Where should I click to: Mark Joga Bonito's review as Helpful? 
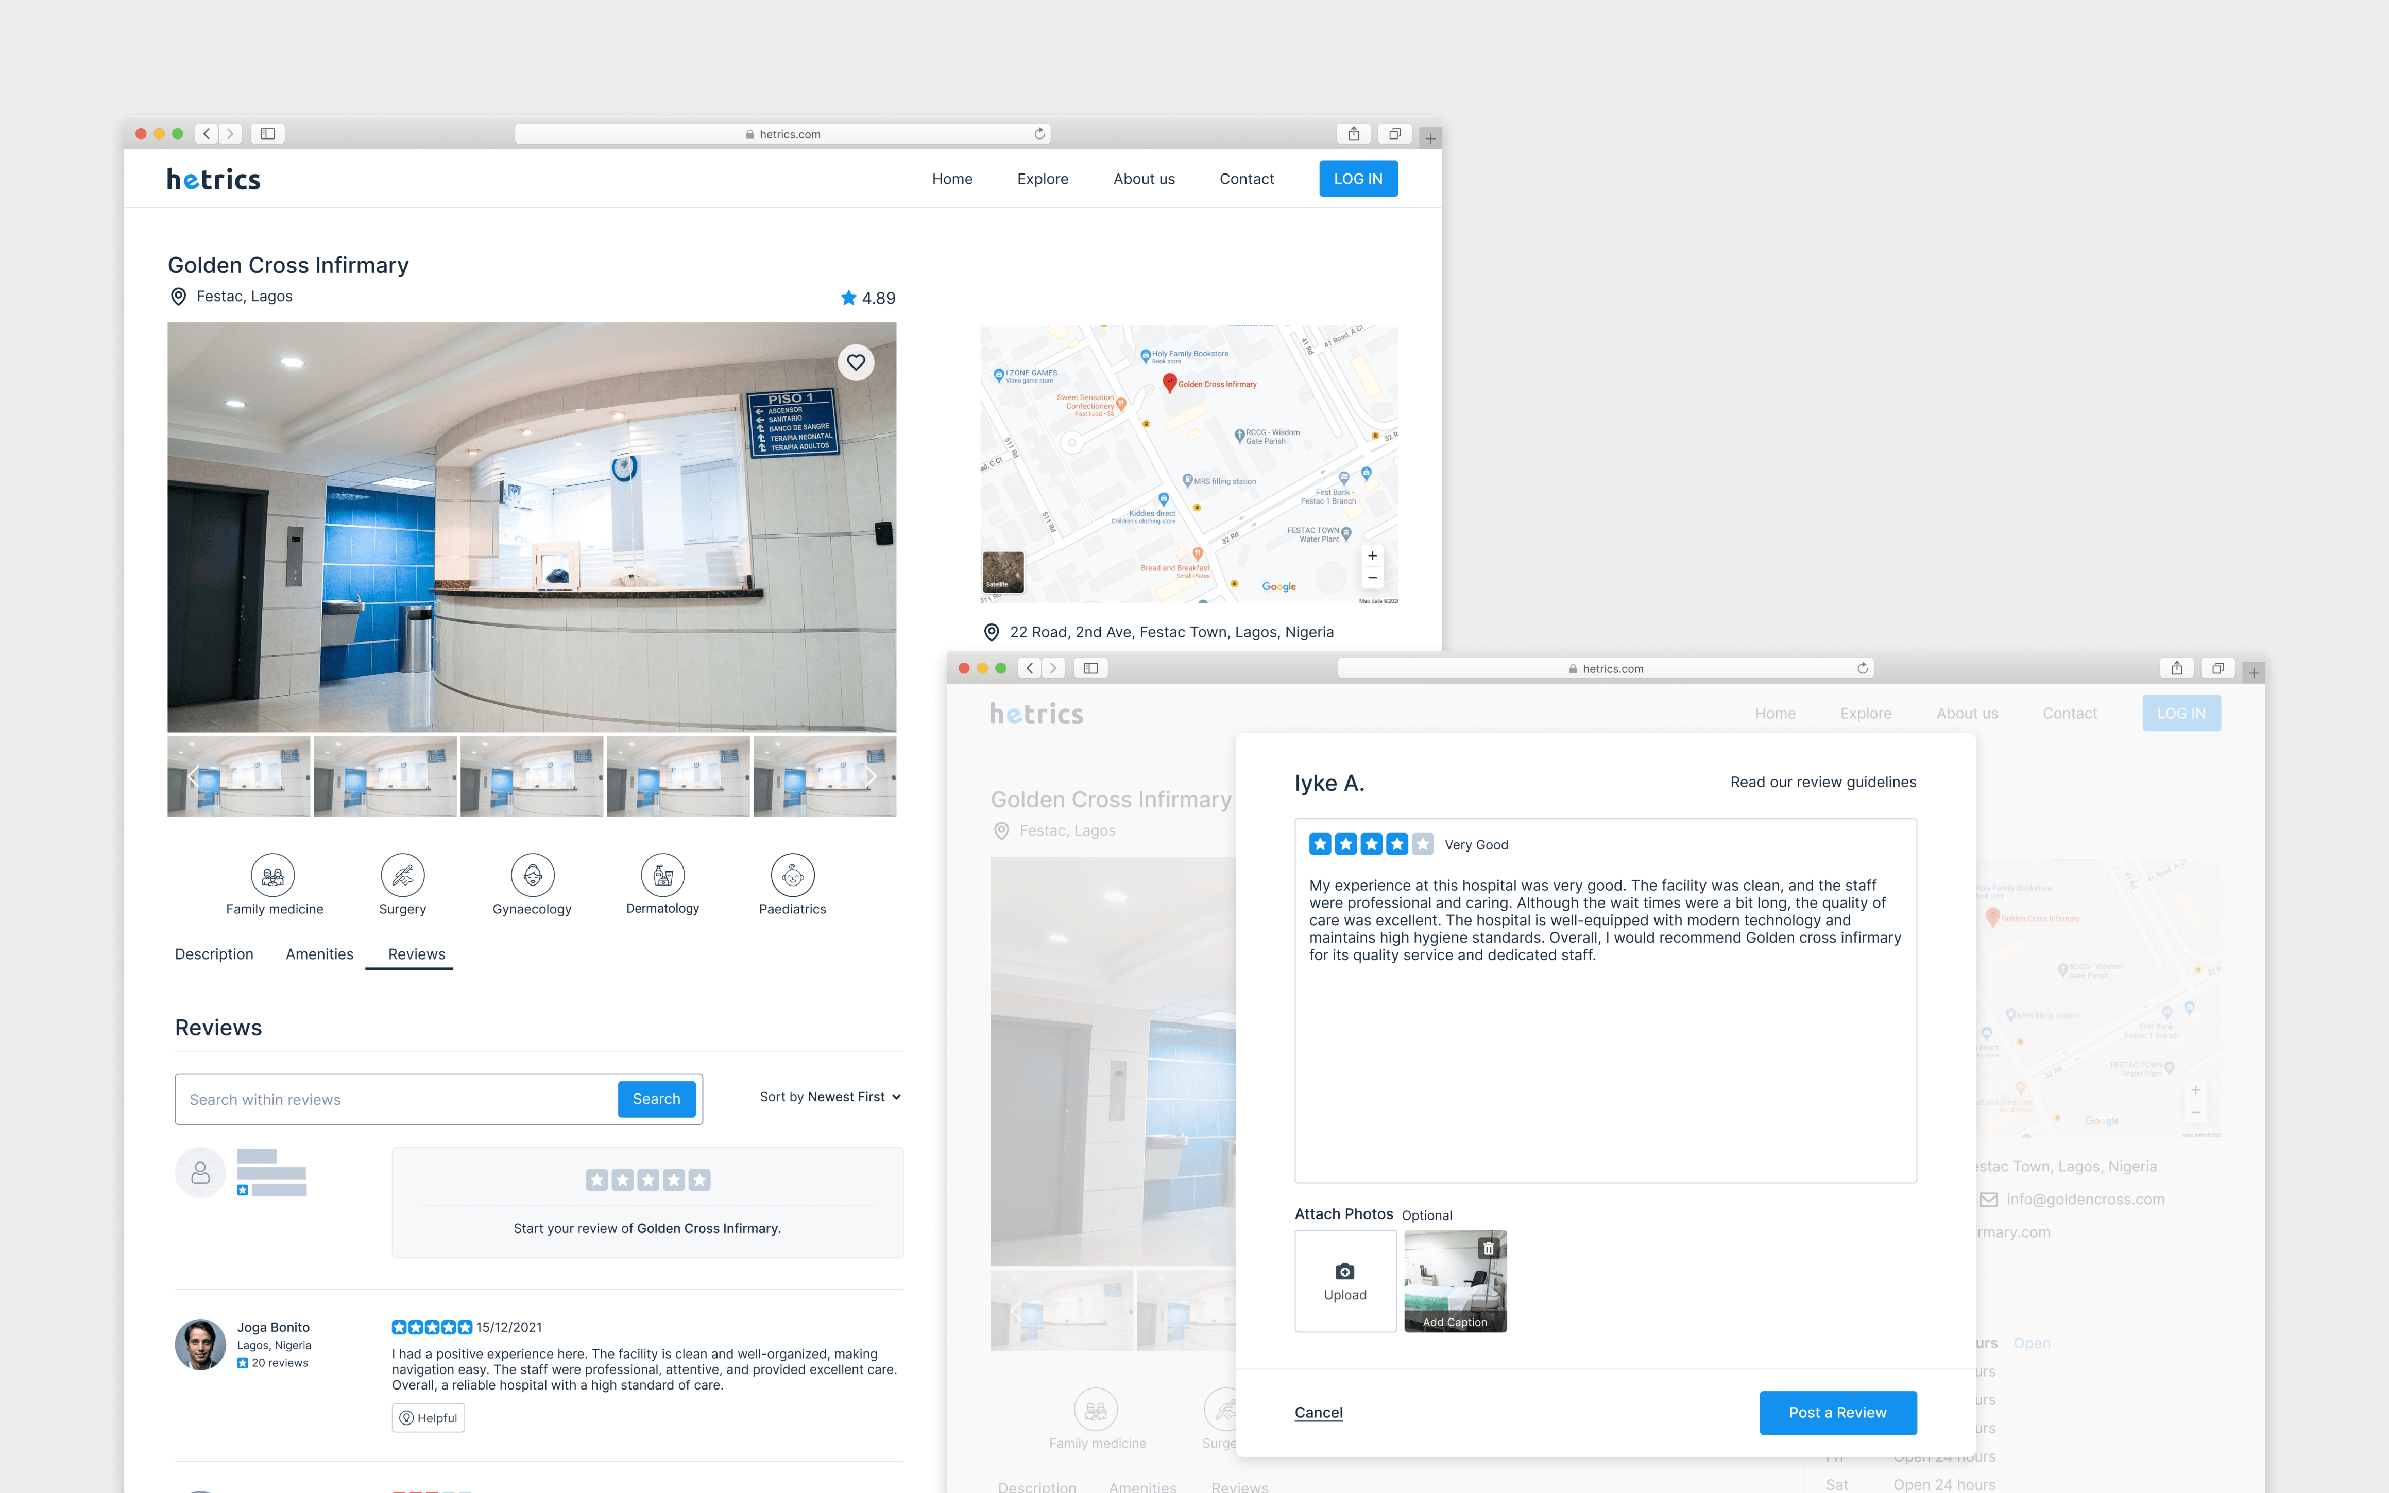[428, 1418]
